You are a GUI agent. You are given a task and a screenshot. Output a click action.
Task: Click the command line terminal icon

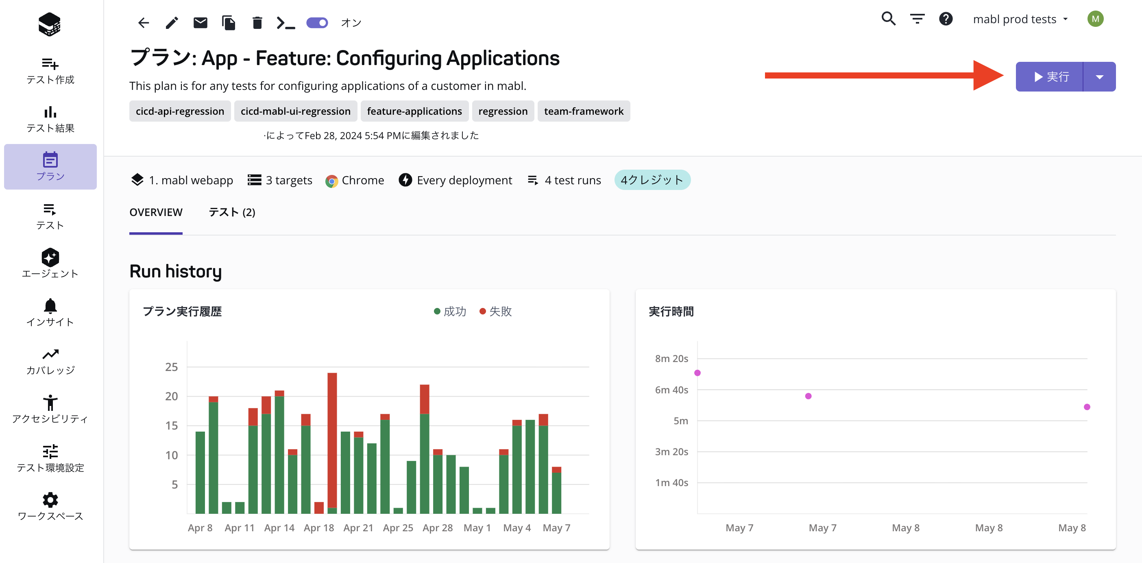click(285, 23)
